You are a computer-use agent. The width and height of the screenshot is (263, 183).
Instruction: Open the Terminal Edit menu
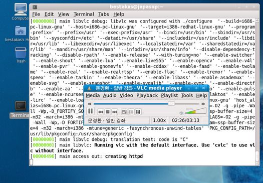[x=49, y=14]
